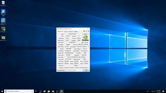Click the Name field NVIDIA P106-100
This screenshot has height=93, width=166.
click(x=73, y=34)
